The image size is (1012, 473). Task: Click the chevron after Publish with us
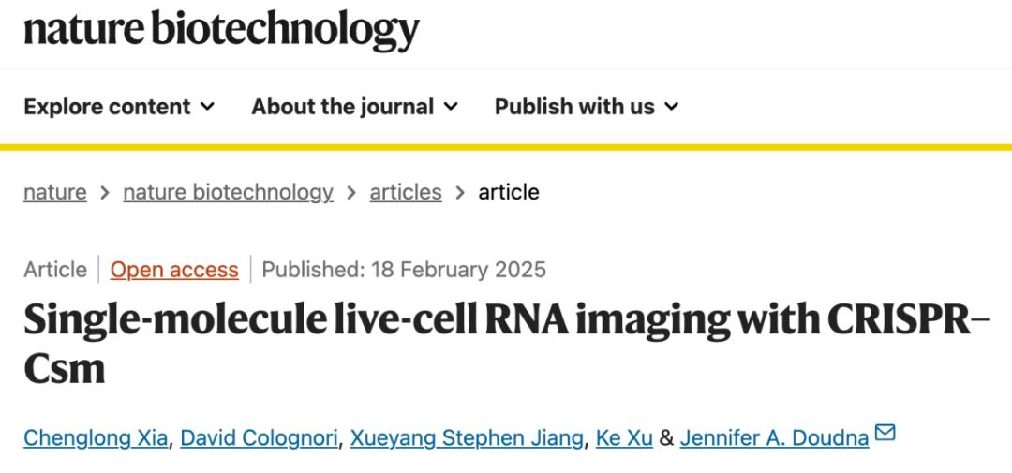pos(671,107)
